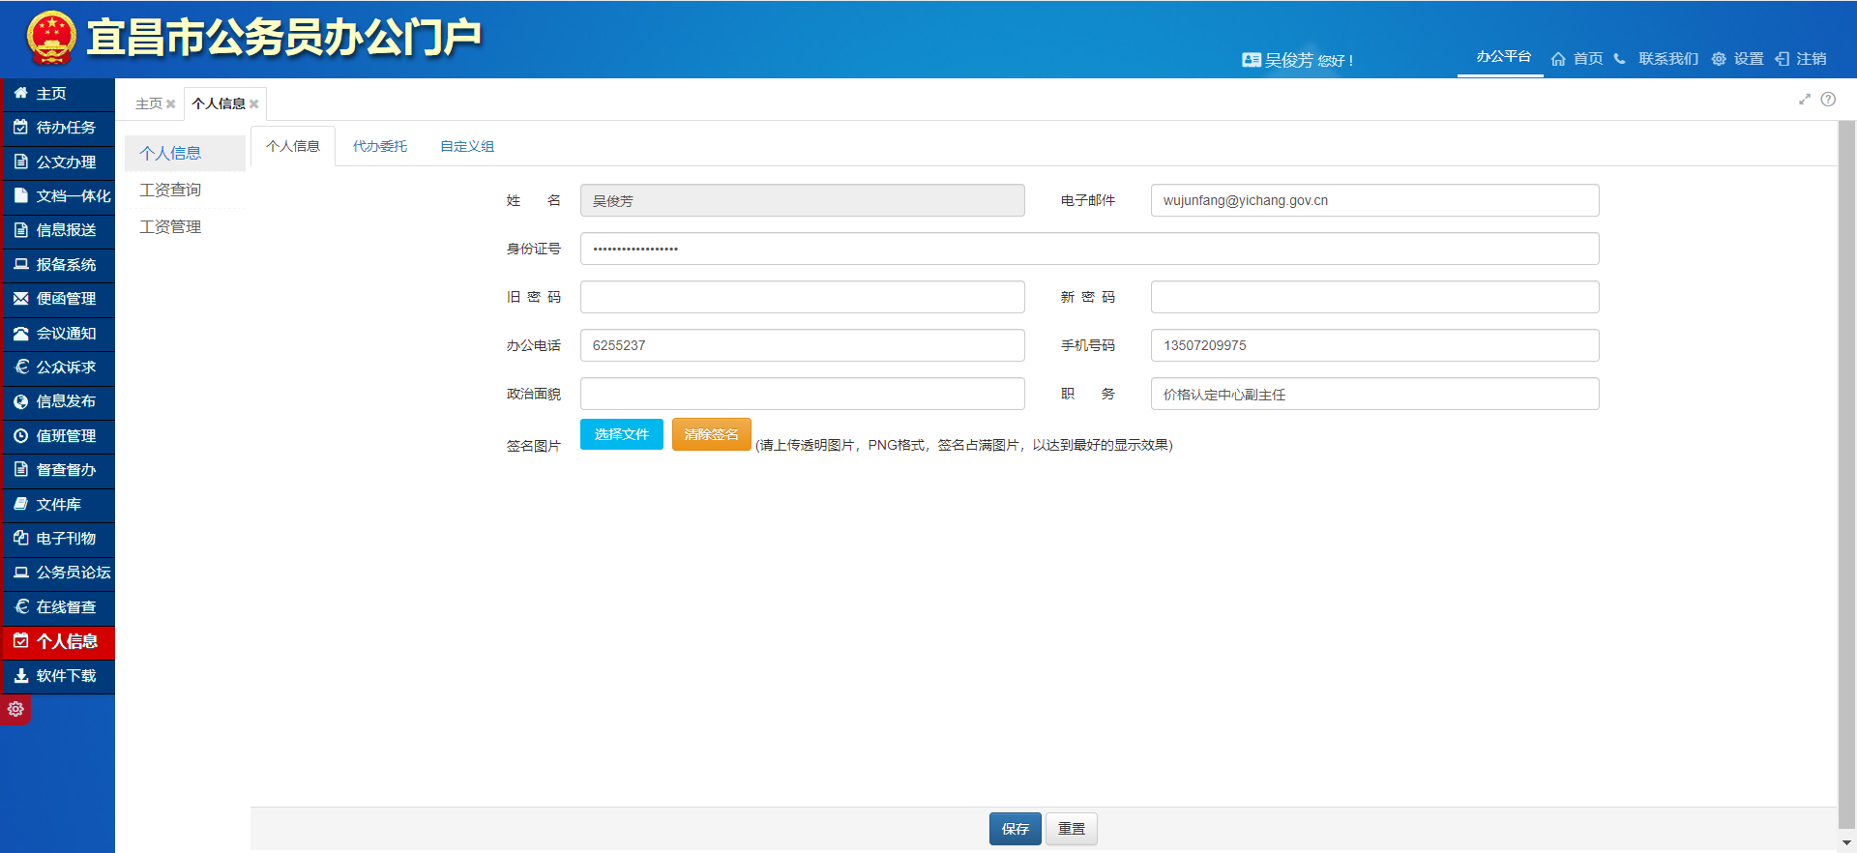Click 注销 to log out
This screenshot has width=1857, height=853.
1801,59
